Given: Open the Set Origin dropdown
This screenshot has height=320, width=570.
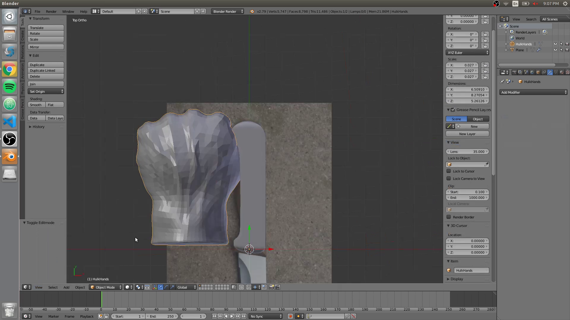Looking at the screenshot, I should (46, 92).
